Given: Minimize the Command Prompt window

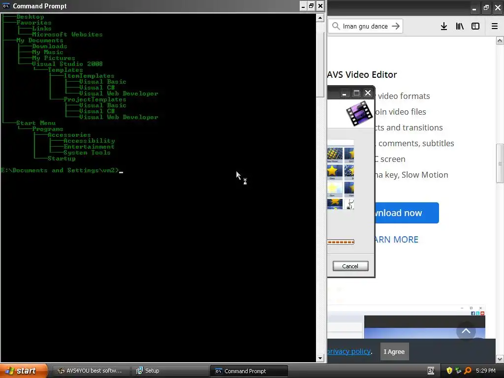Looking at the screenshot, I should [x=303, y=6].
